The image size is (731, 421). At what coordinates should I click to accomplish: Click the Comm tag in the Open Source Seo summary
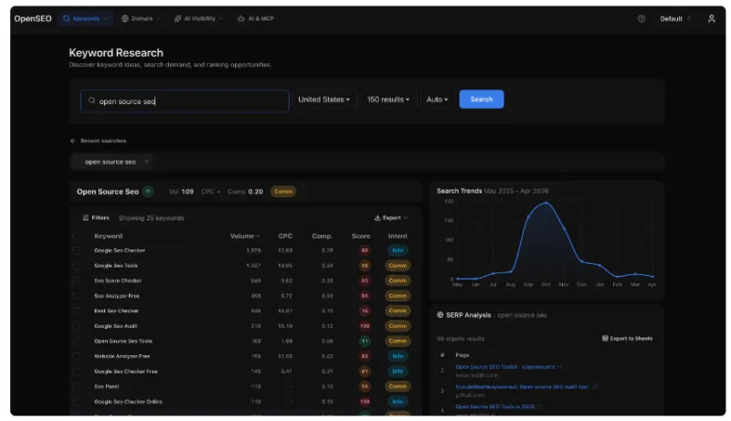click(283, 192)
